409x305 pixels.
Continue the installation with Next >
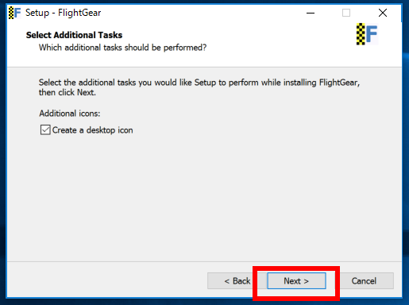296,280
